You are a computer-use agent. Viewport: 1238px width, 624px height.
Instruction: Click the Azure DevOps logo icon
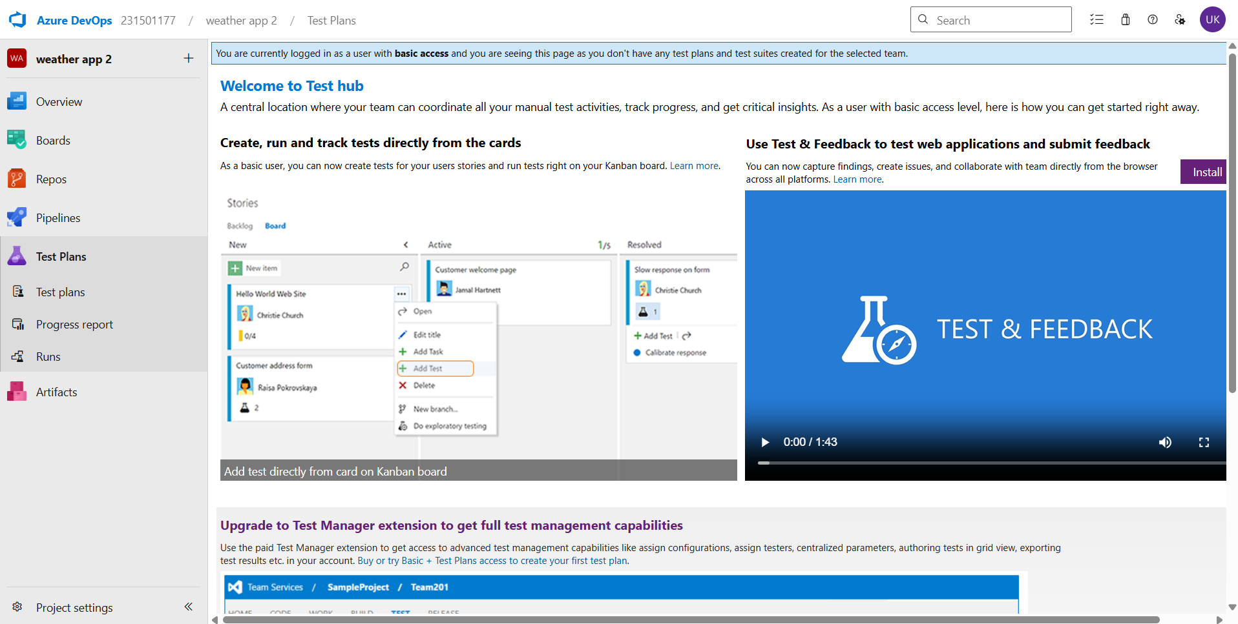click(x=17, y=20)
